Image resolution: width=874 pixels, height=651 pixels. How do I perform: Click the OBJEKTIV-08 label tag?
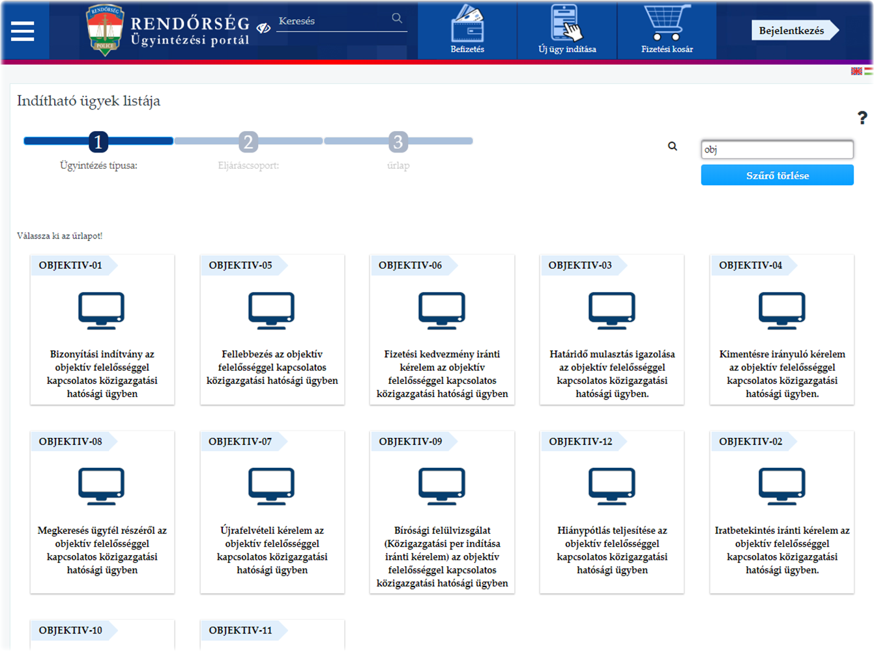click(x=73, y=441)
